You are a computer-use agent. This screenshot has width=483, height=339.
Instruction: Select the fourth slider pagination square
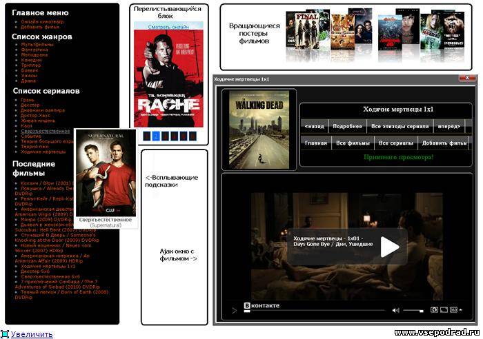coord(175,136)
